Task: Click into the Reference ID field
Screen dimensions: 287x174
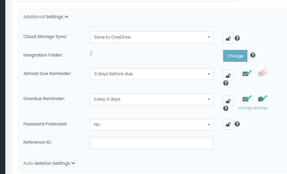Action: coord(151,143)
